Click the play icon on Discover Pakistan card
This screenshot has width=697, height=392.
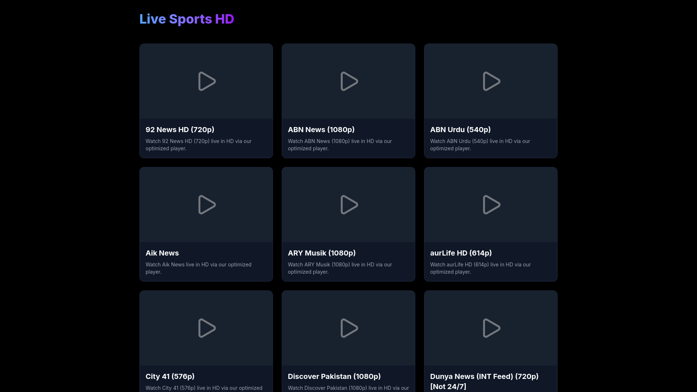pos(349,328)
